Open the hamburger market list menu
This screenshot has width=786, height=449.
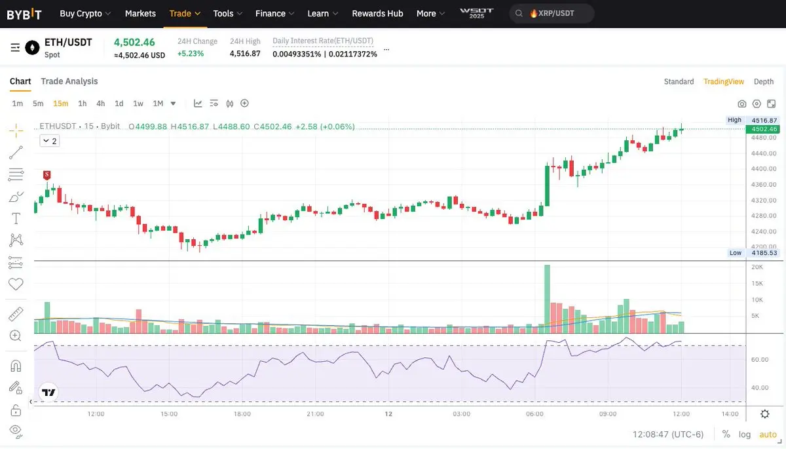coord(15,47)
